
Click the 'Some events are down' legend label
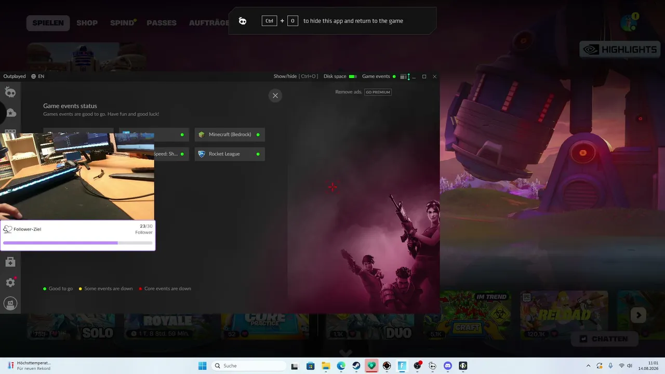click(x=109, y=289)
